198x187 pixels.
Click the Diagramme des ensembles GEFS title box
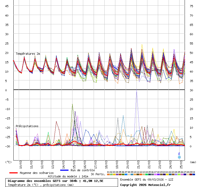[x=62, y=183]
